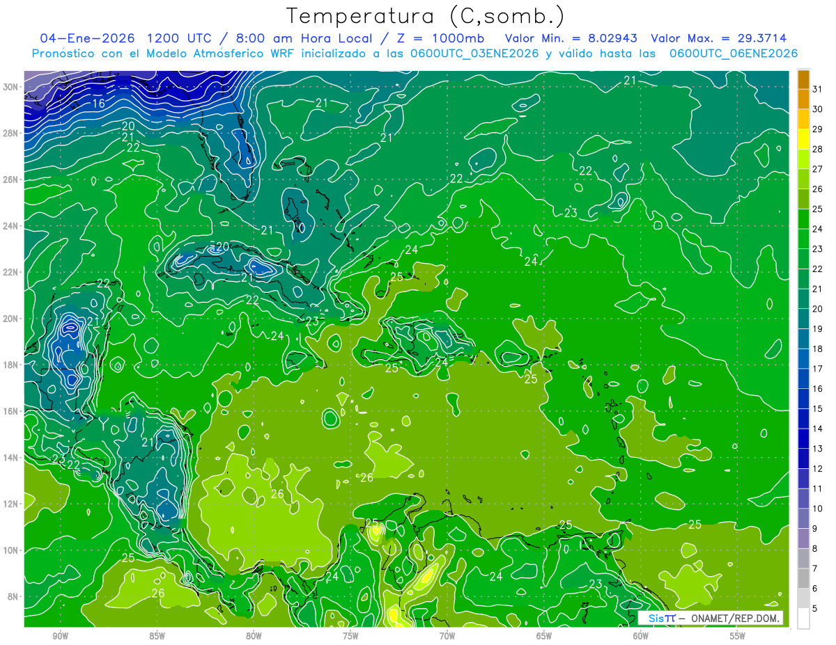Click legend scale value 27
The width and height of the screenshot is (836, 645).
(818, 169)
